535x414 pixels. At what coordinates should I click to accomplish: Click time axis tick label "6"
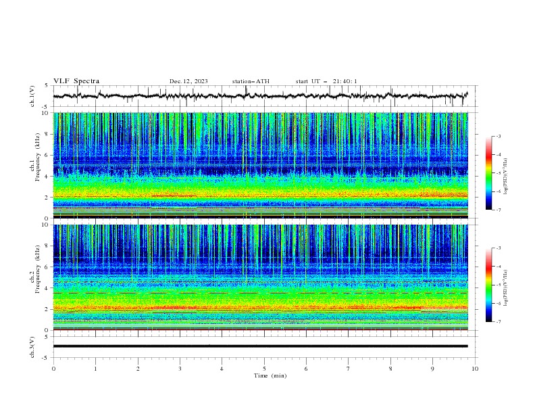306,369
